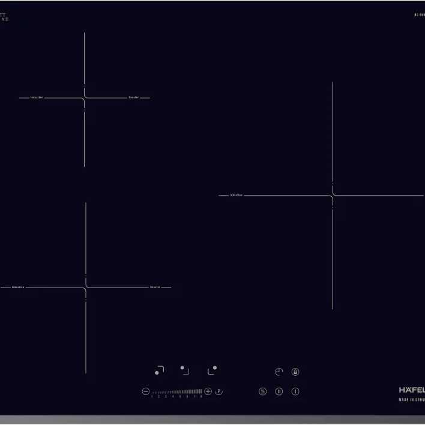Click the "Induction" label on the upper-left zone
This screenshot has height=425, width=425.
[37, 97]
